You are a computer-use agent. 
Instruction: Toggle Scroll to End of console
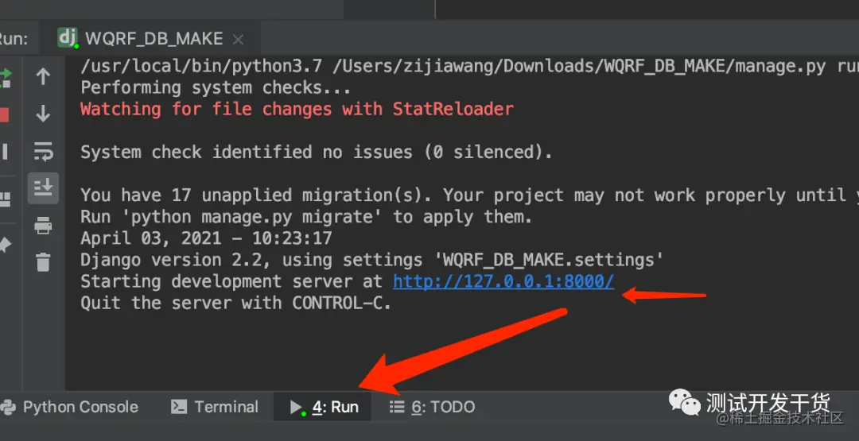pos(43,188)
